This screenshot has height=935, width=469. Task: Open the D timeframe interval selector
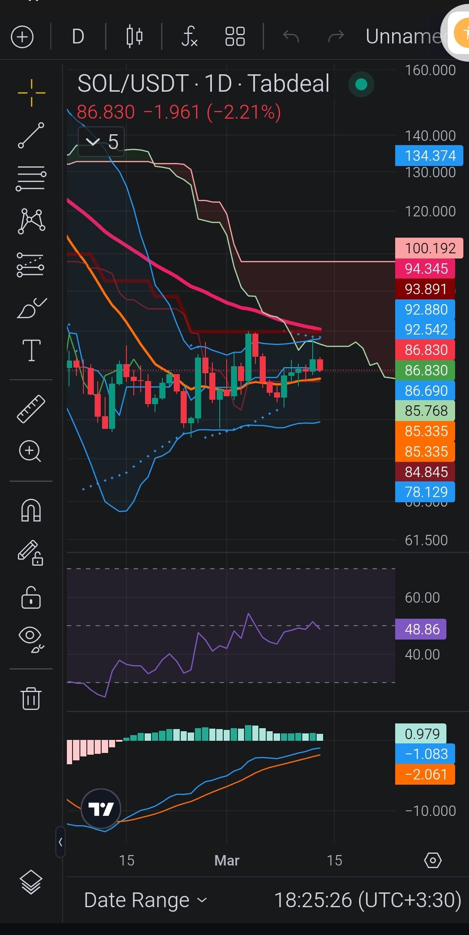78,36
